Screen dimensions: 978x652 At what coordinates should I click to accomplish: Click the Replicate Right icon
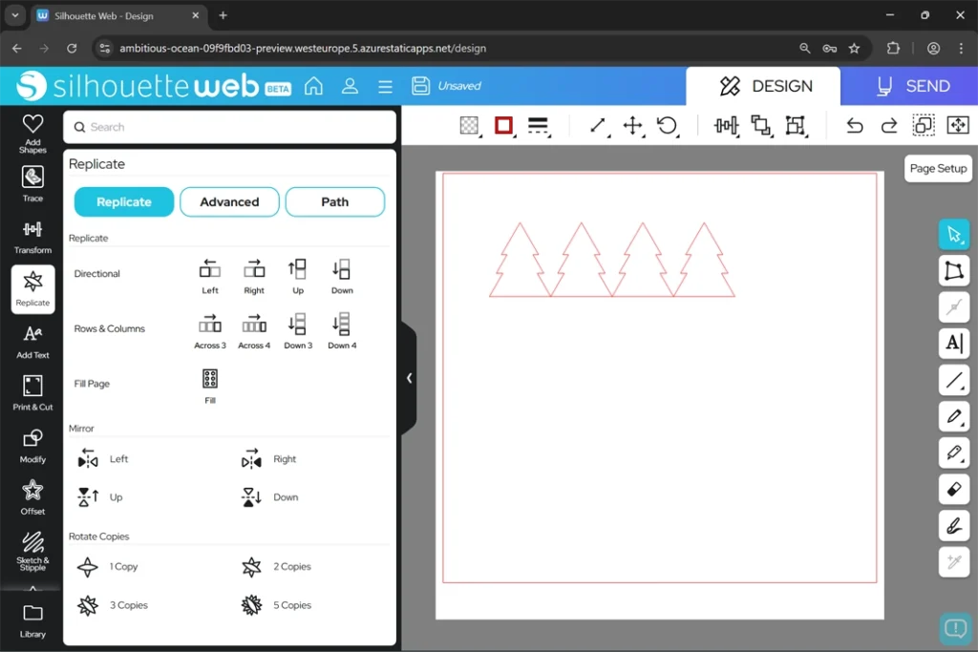254,273
